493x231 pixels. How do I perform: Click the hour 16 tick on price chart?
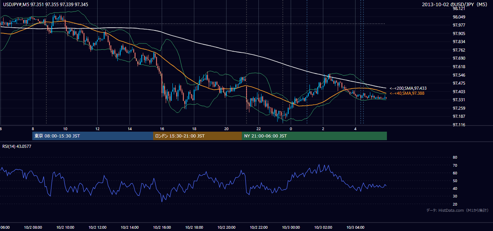pos(162,129)
